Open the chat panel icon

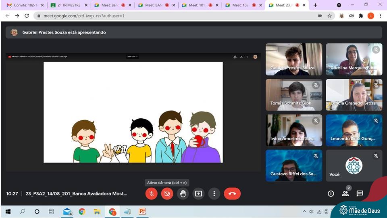click(x=360, y=194)
